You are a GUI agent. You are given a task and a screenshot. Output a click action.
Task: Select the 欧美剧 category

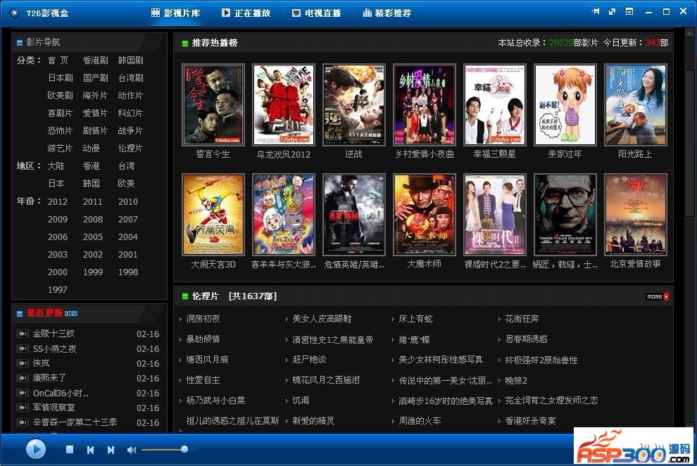[60, 96]
